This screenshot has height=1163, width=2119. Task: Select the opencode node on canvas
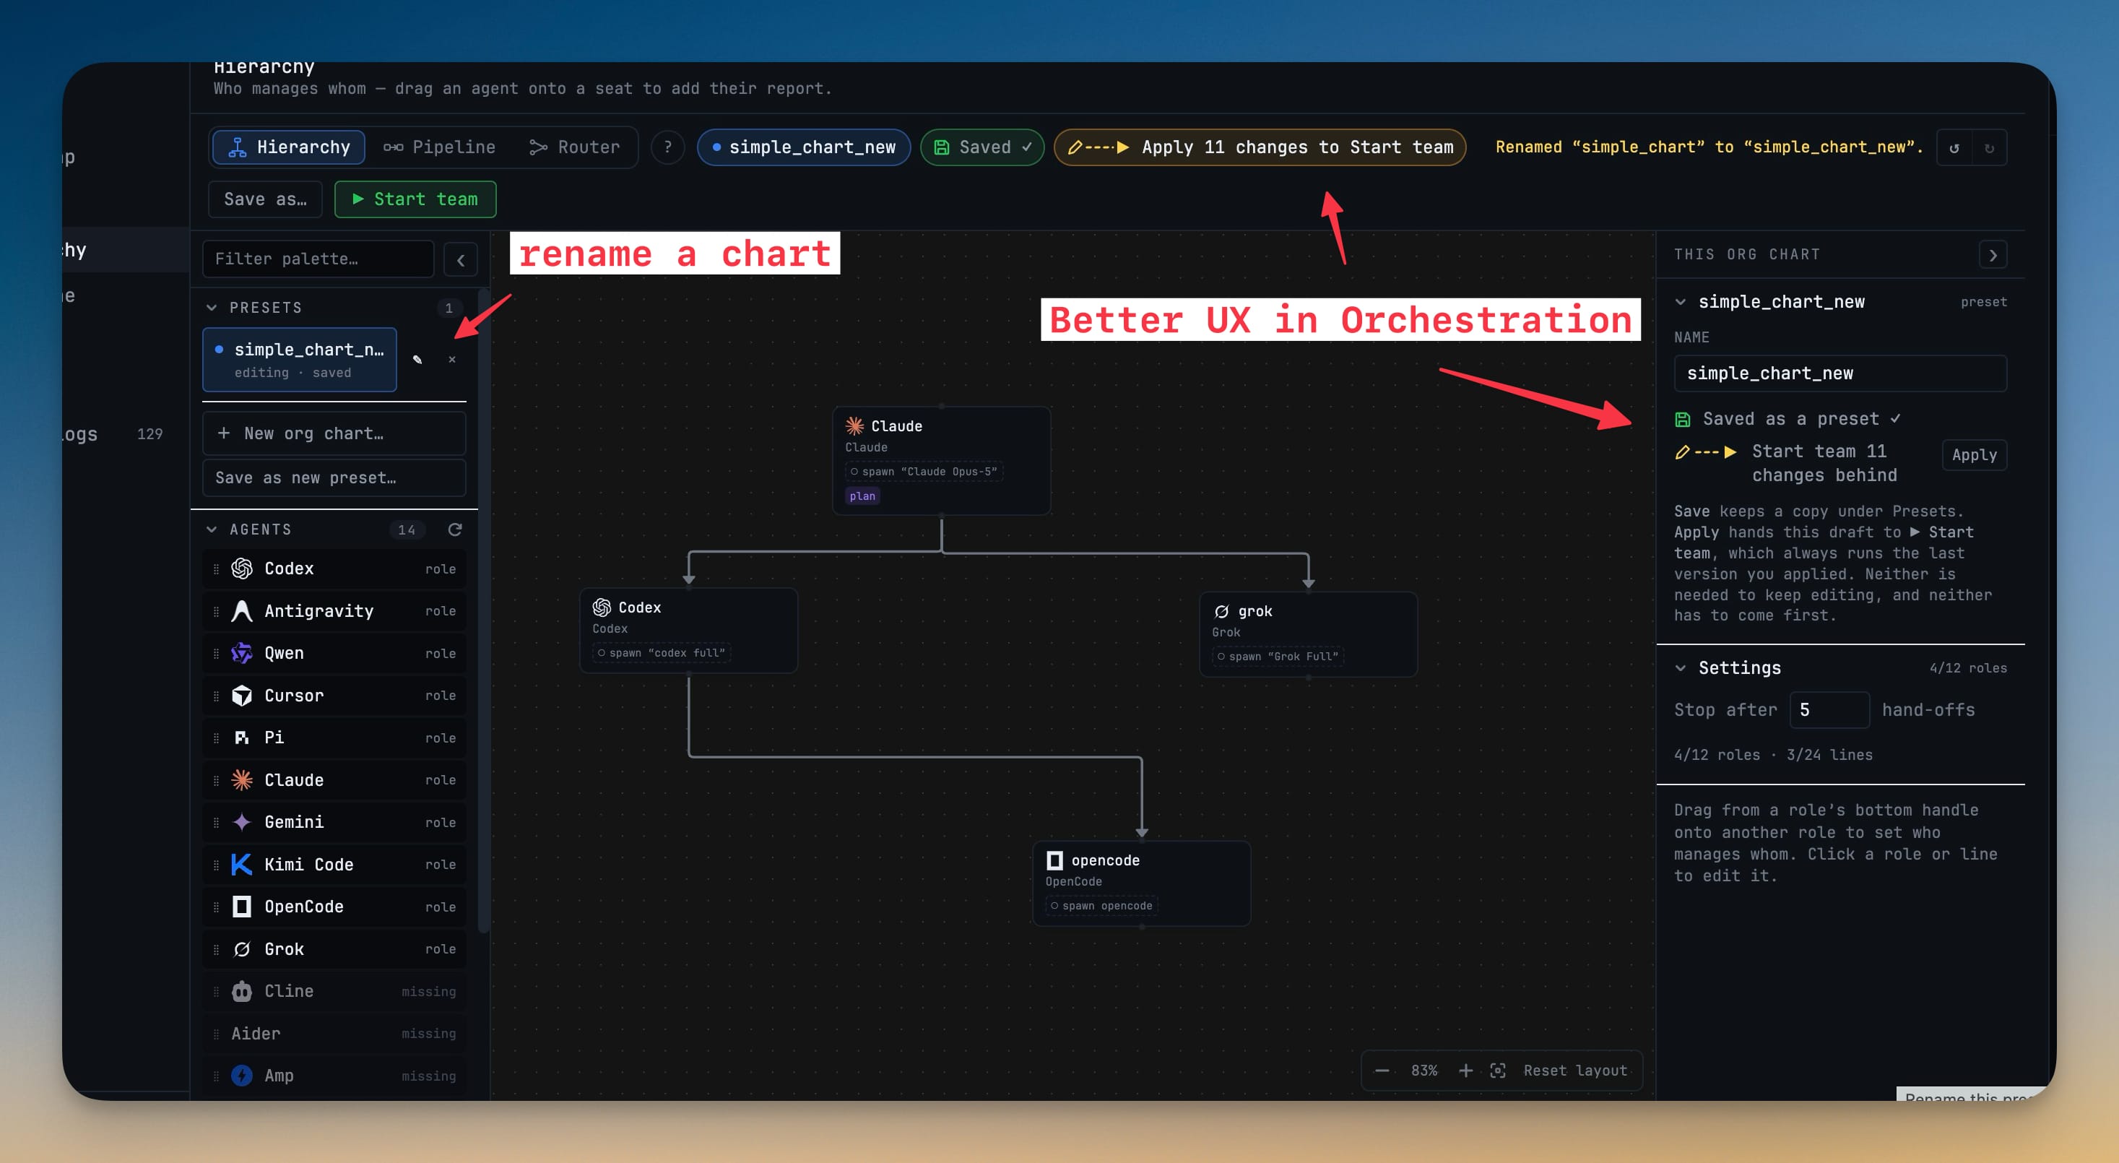point(1141,883)
